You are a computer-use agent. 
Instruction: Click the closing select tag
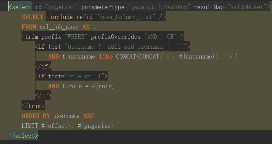coord(23,136)
